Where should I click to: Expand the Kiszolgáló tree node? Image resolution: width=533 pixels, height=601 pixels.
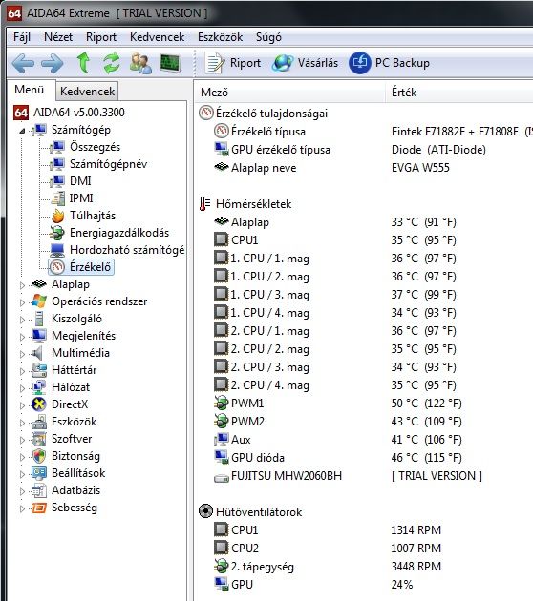[x=22, y=320]
